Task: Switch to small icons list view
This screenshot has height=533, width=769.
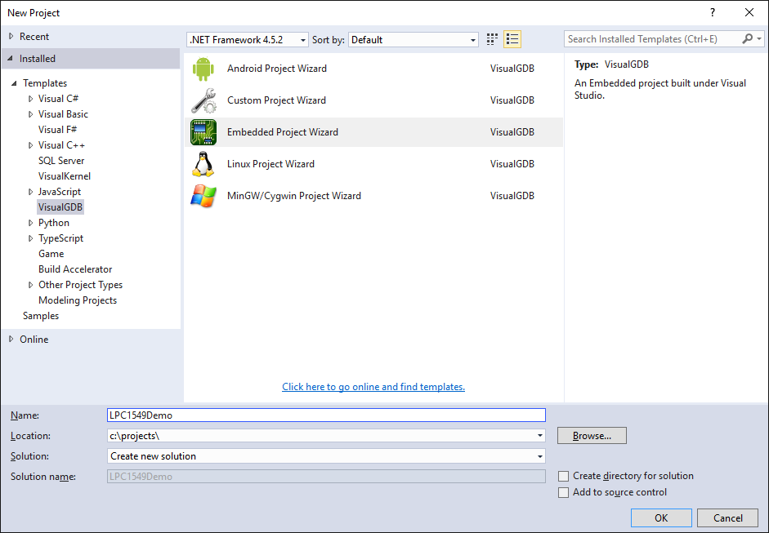Action: point(512,39)
